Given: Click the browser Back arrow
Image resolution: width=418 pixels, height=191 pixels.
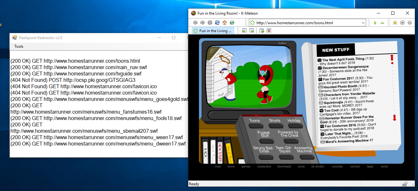Looking at the screenshot, I should (x=195, y=23).
